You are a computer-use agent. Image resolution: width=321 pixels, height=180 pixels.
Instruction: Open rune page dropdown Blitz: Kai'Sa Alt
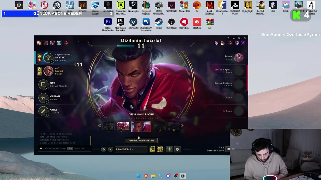point(131,149)
